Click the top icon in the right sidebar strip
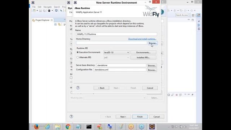The image size is (231, 130). pyautogui.click(x=199, y=22)
